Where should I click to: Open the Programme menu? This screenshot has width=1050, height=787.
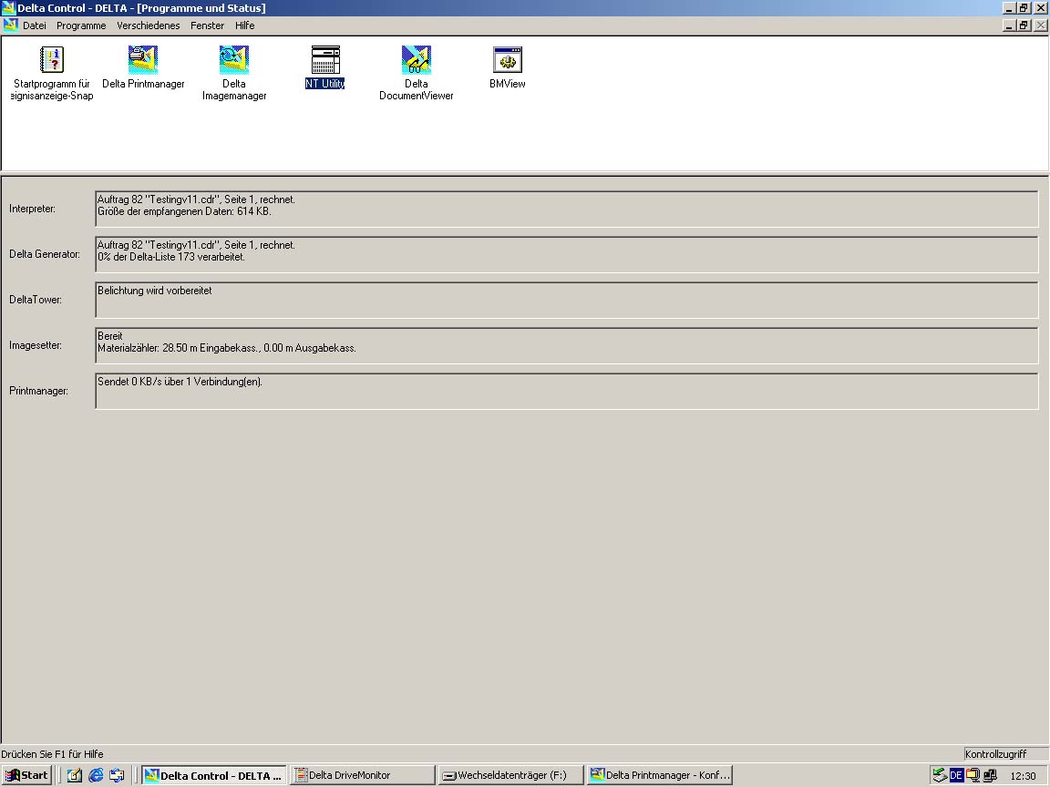pyautogui.click(x=81, y=26)
